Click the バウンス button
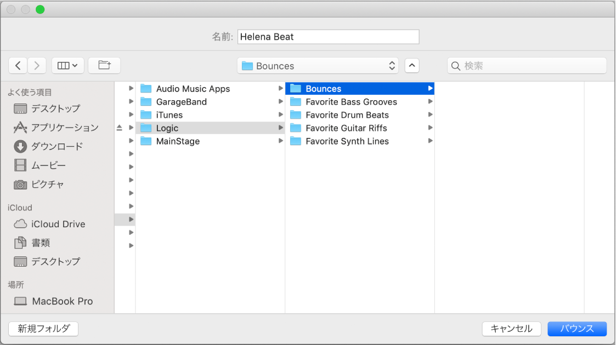This screenshot has height=345, width=616. [577, 329]
